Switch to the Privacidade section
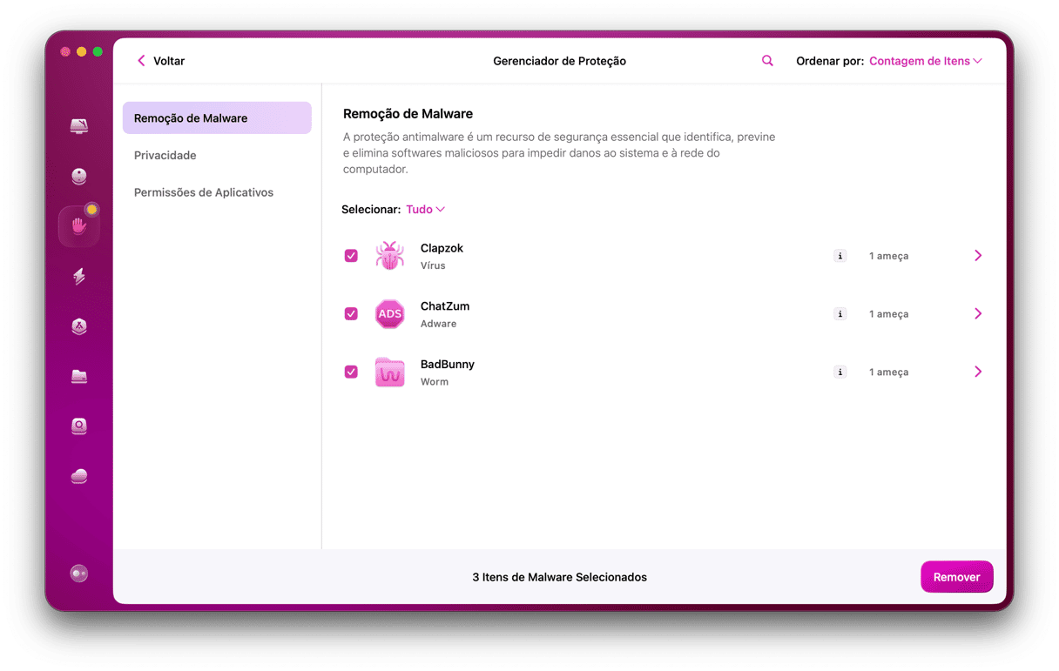Viewport: 1059px width, 671px height. click(165, 156)
